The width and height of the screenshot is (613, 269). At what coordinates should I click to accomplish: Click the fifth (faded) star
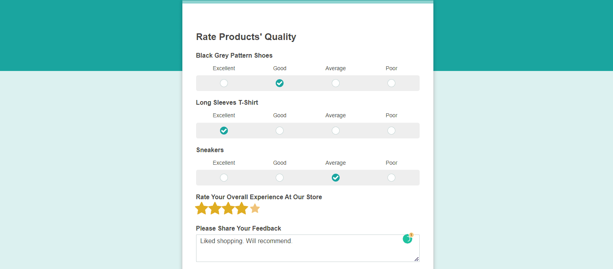point(255,209)
